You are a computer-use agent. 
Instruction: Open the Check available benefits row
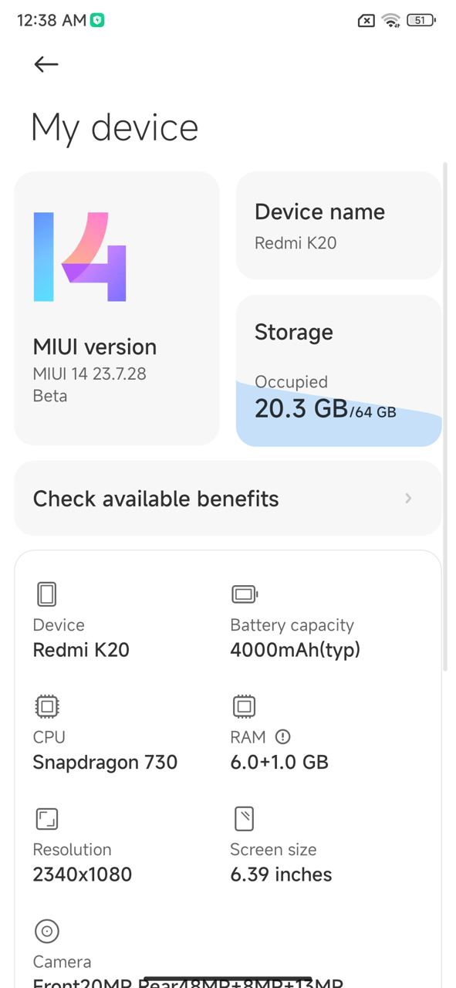pos(228,499)
